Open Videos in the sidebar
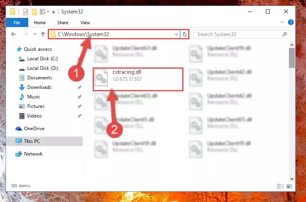Image resolution: width=306 pixels, height=202 pixels. pos(34,116)
